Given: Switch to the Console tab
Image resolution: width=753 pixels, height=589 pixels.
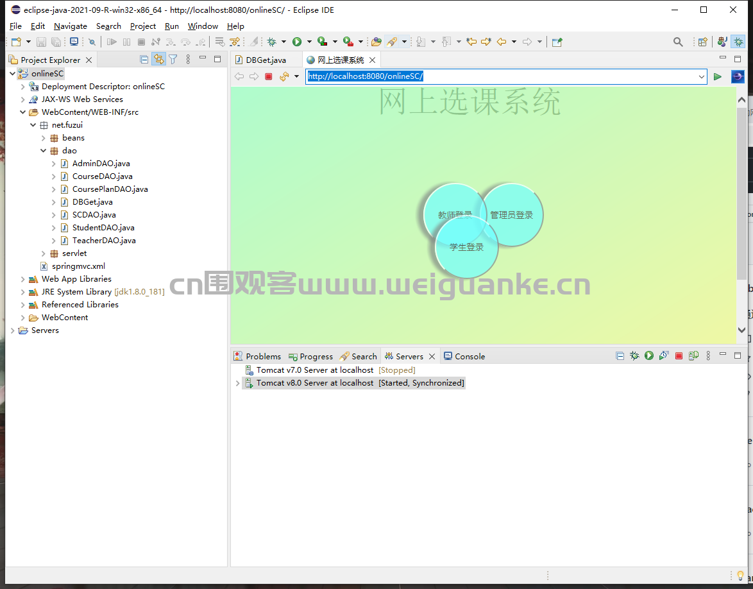Looking at the screenshot, I should click(x=464, y=357).
